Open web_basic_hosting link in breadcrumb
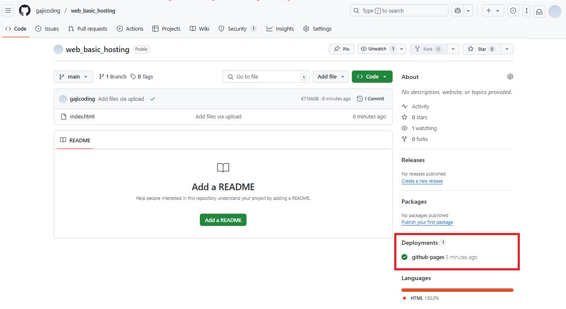The image size is (566, 309). [93, 11]
